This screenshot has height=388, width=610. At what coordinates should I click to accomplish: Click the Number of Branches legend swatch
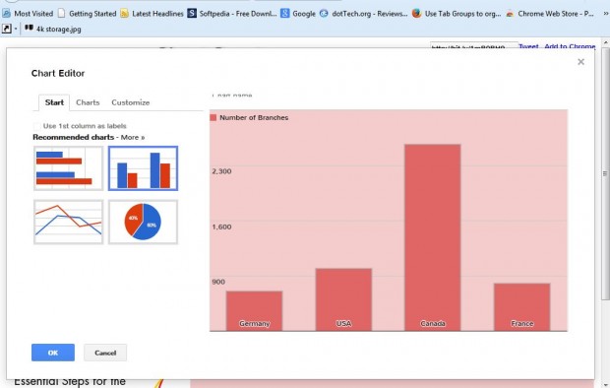(x=213, y=117)
